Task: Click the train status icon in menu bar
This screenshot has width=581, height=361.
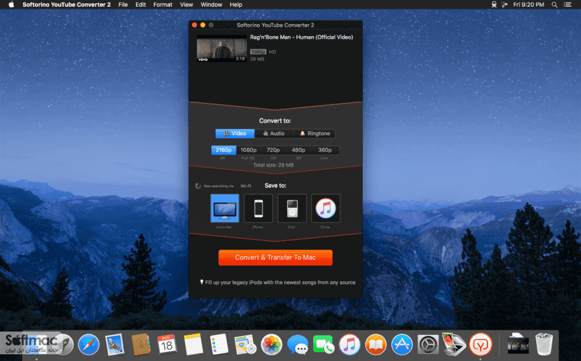Action: (x=494, y=5)
